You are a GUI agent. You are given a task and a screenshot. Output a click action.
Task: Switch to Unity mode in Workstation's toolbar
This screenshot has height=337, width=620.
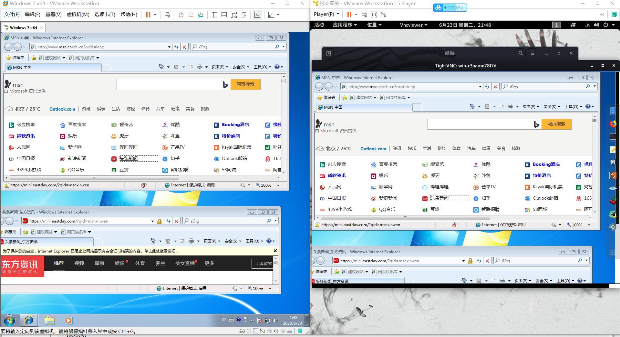(x=243, y=15)
